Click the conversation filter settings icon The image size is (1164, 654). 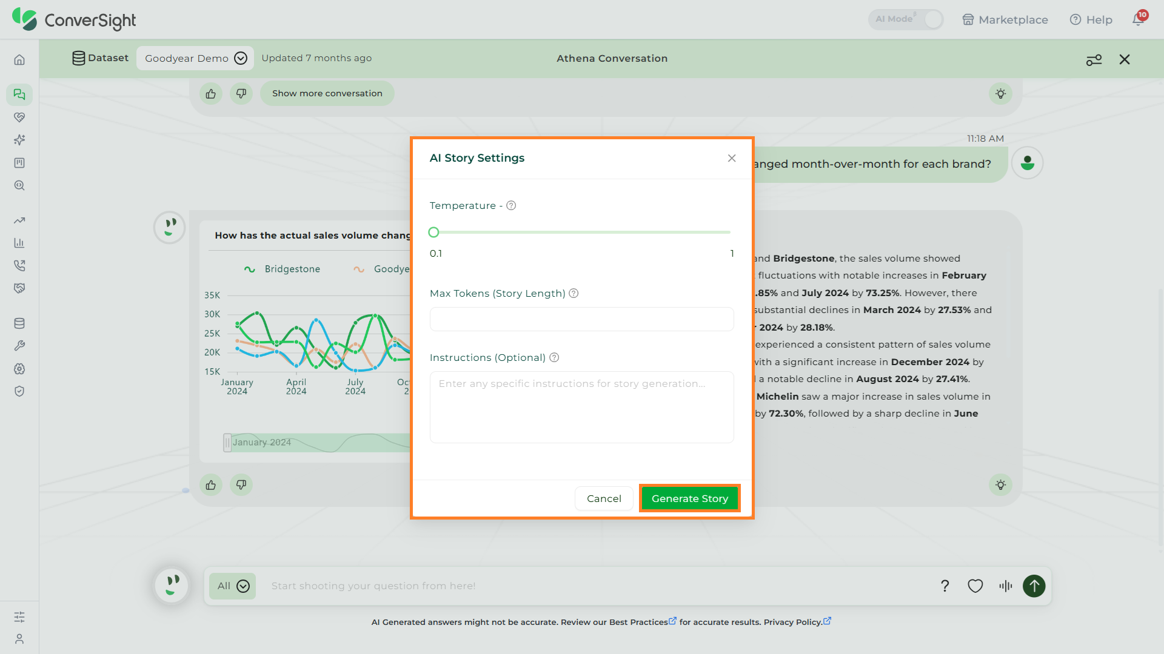[1094, 59]
